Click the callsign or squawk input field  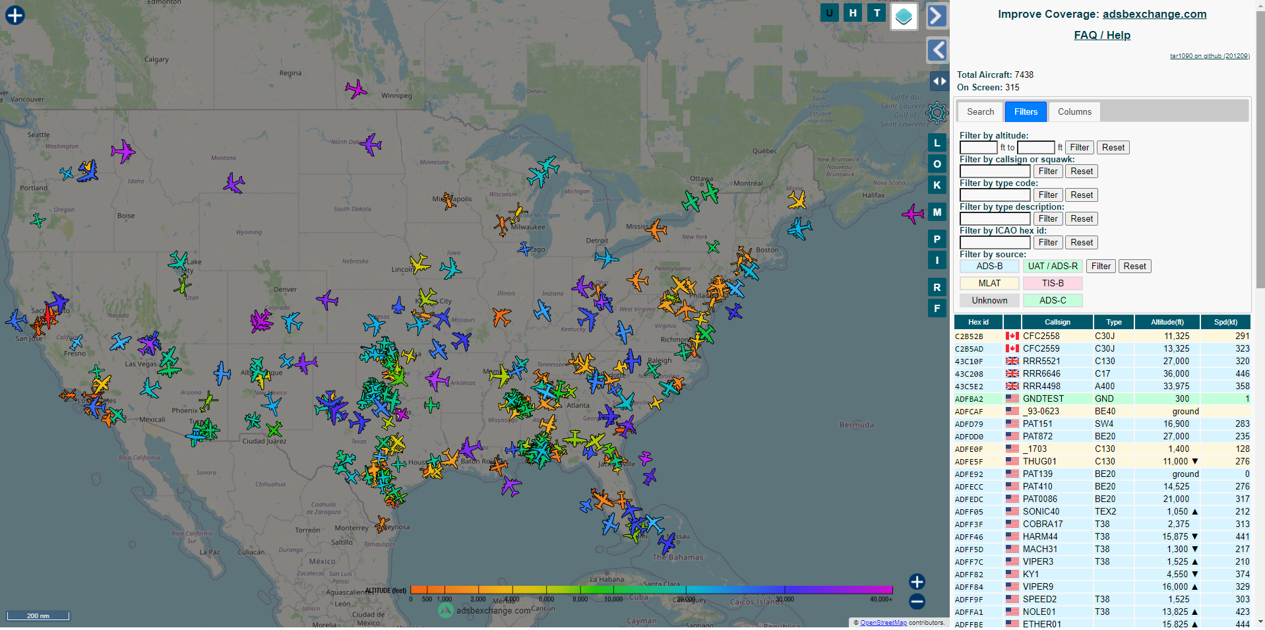[x=995, y=171]
